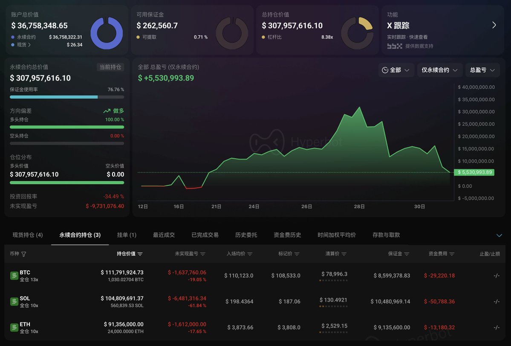Click BTC position value $ 111,791,924.73
This screenshot has height=346, width=511.
tap(122, 272)
